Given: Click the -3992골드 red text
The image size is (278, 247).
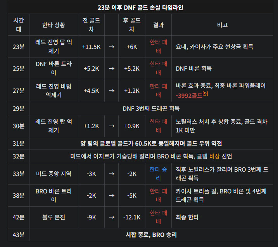Looking at the screenshot, I should (x=189, y=96).
